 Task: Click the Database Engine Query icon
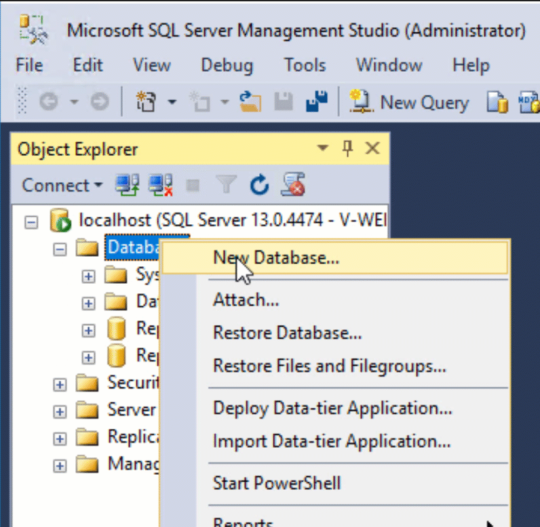click(x=497, y=102)
